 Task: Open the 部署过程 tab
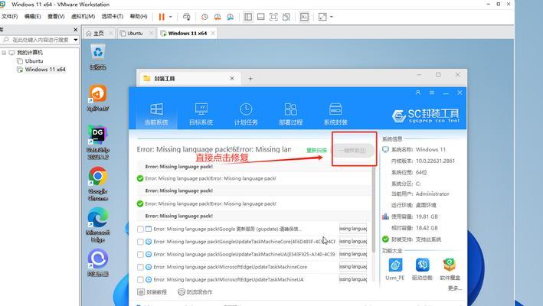tap(291, 114)
